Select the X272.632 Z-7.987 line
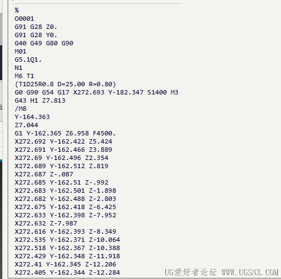Viewport: 281px width, 279px height. tap(46, 223)
